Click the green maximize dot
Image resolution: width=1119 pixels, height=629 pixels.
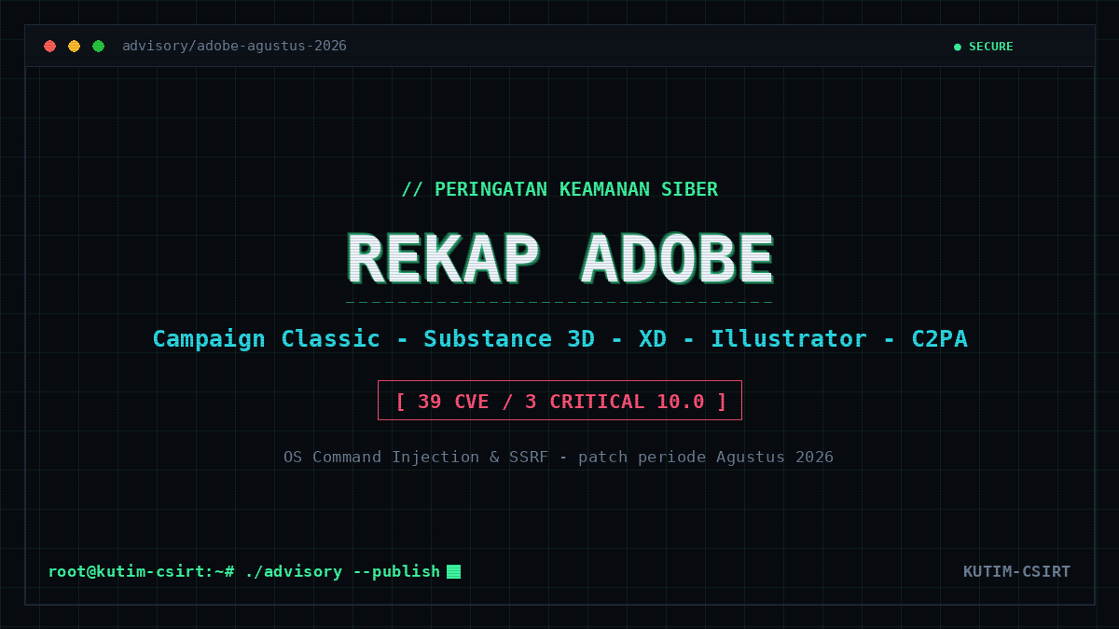click(98, 46)
